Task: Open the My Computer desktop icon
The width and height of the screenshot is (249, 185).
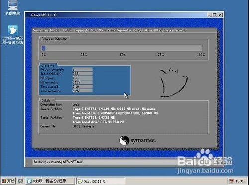Action: 13,8
